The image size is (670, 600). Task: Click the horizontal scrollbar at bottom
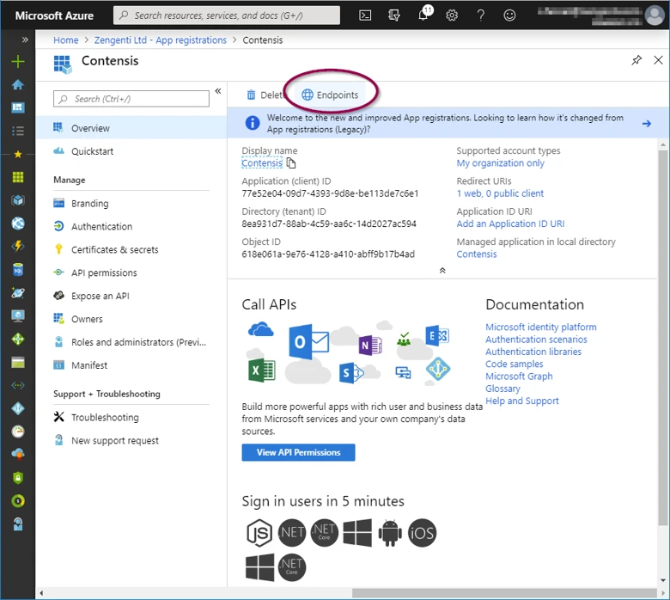504,593
